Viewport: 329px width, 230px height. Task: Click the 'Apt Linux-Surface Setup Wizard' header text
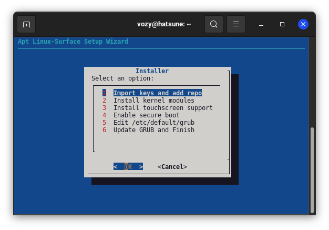coord(73,42)
